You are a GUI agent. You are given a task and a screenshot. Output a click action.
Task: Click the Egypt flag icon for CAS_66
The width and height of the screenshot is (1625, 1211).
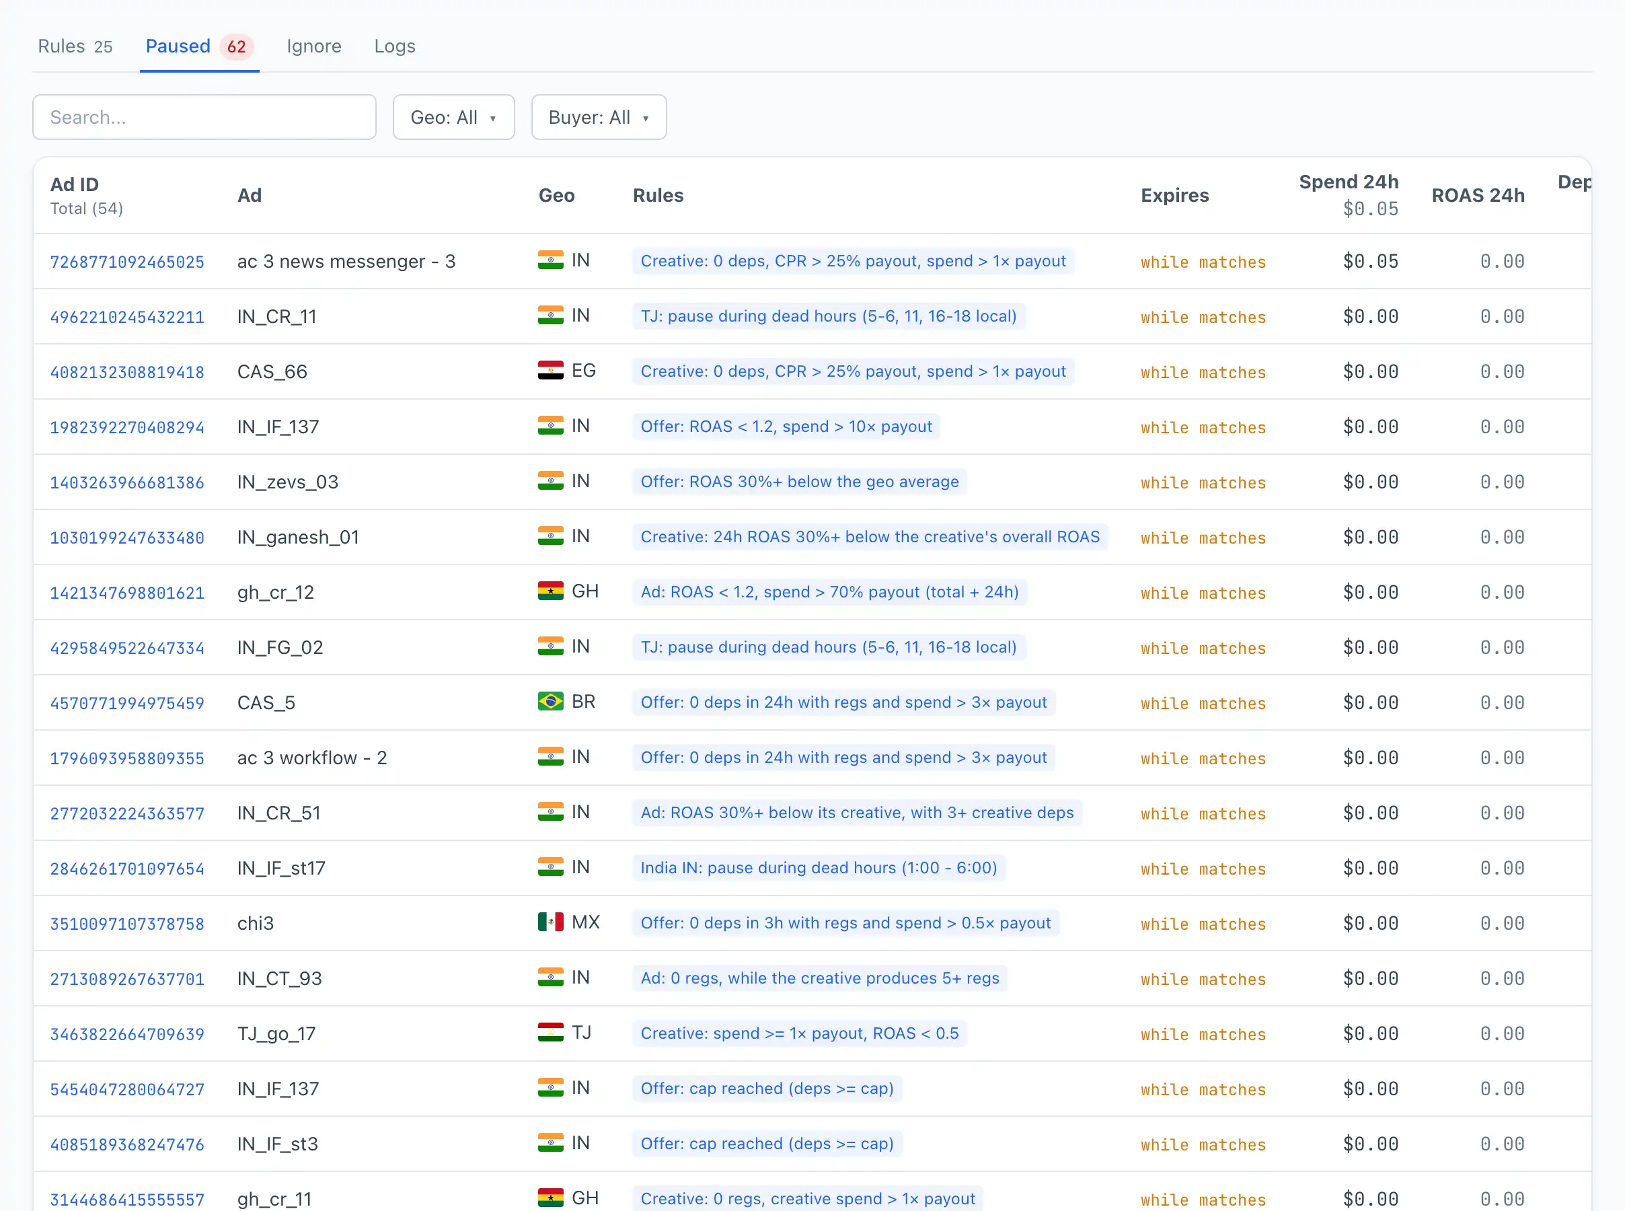point(550,371)
